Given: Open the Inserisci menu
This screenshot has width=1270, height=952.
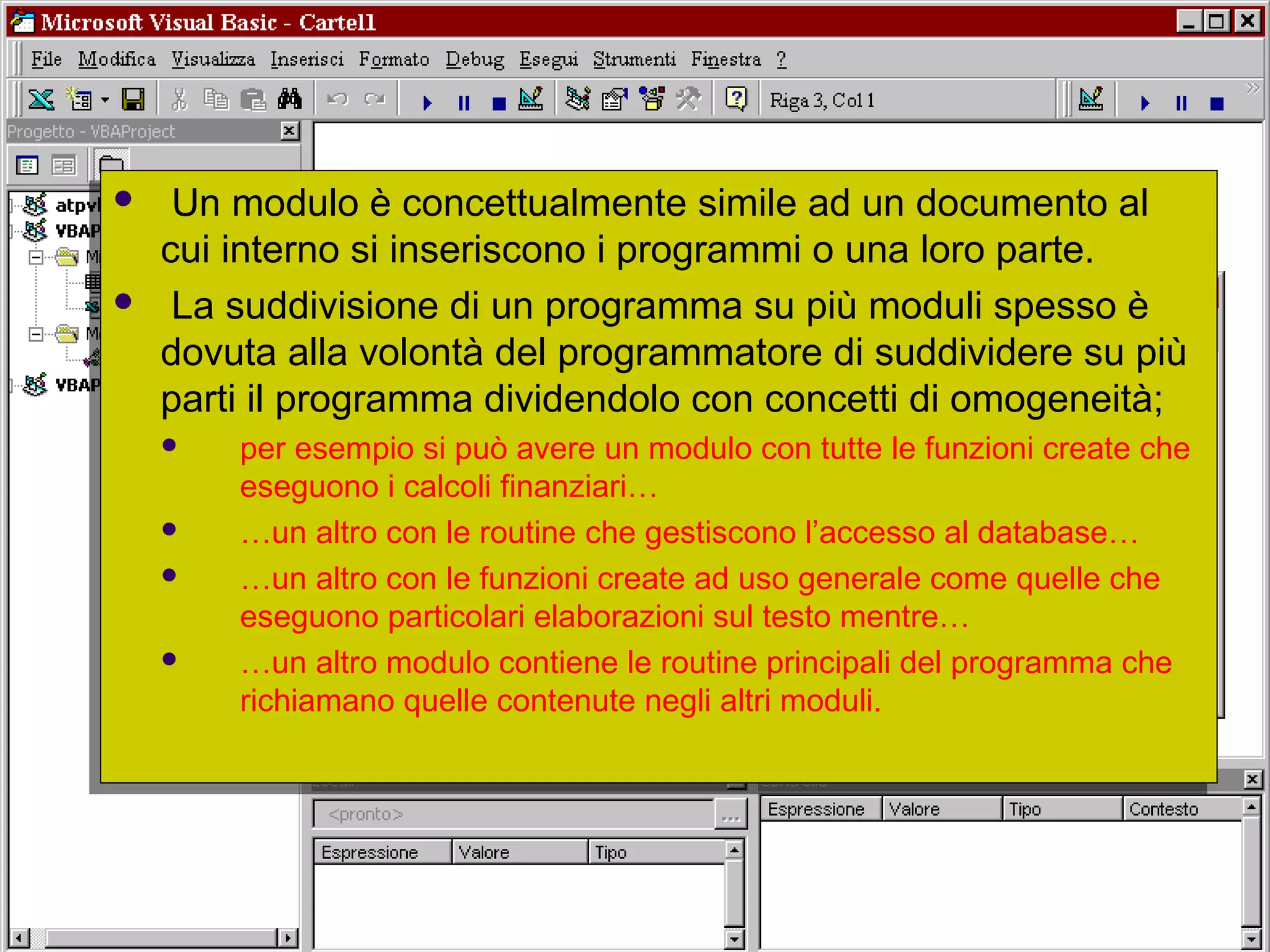Looking at the screenshot, I should pos(307,59).
